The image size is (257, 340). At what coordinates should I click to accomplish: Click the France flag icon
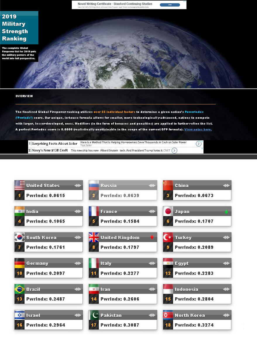coord(94,211)
